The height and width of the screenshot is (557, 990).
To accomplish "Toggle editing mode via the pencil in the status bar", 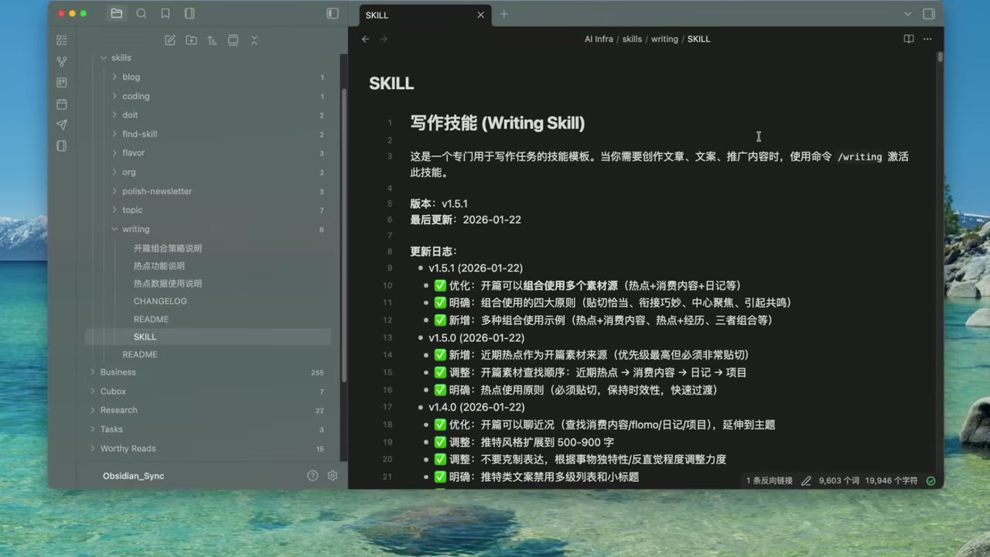I will tap(806, 480).
